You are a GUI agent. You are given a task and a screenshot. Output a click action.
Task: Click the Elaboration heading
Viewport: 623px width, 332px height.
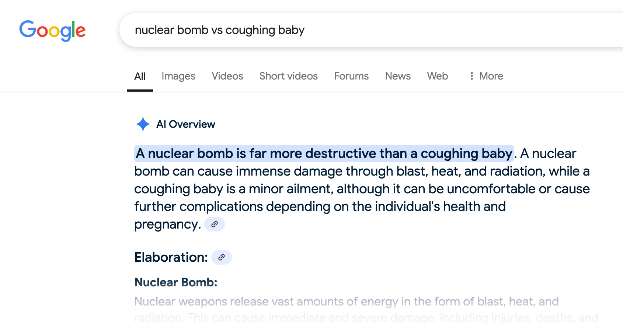coord(171,257)
